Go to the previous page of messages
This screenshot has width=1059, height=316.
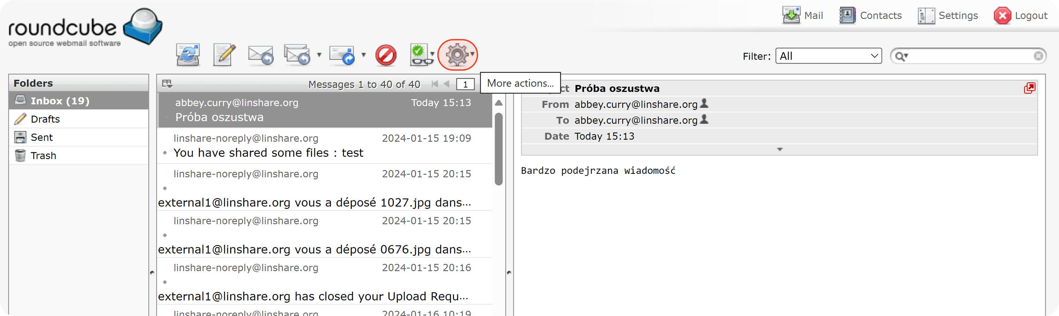(x=446, y=84)
